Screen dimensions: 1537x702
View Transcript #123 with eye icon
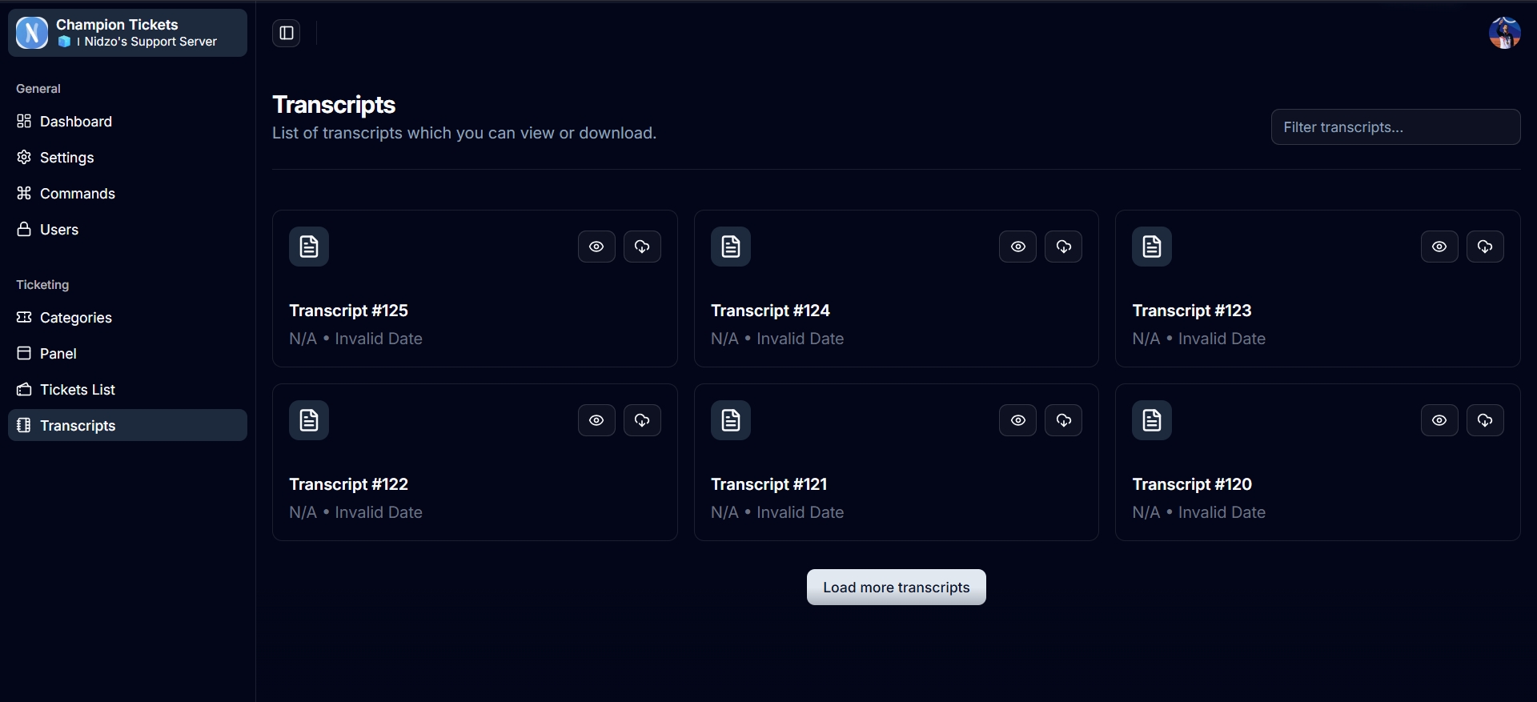(x=1439, y=247)
